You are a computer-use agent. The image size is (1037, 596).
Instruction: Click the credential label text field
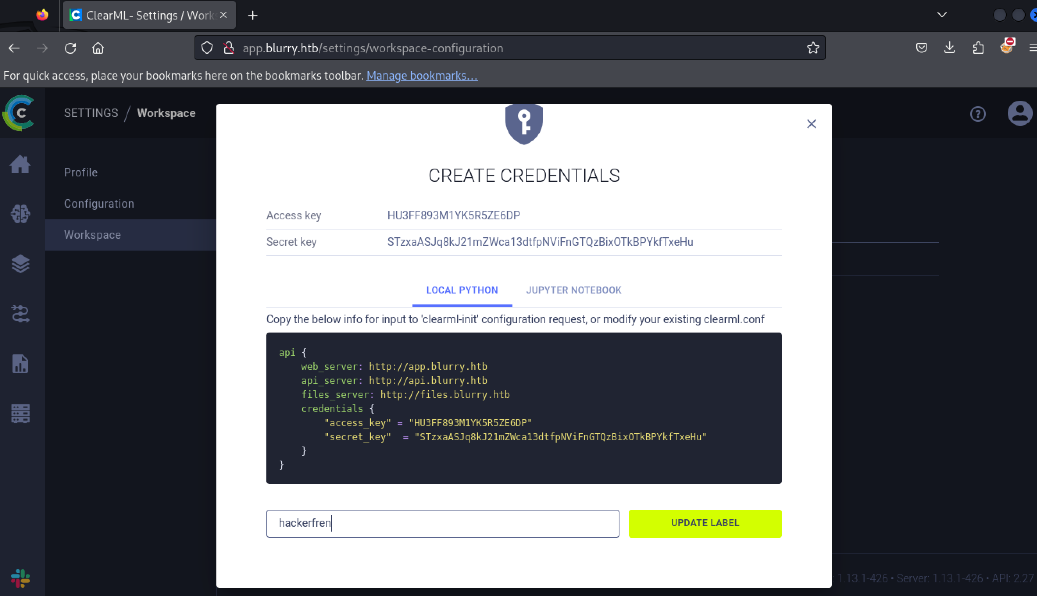click(442, 523)
